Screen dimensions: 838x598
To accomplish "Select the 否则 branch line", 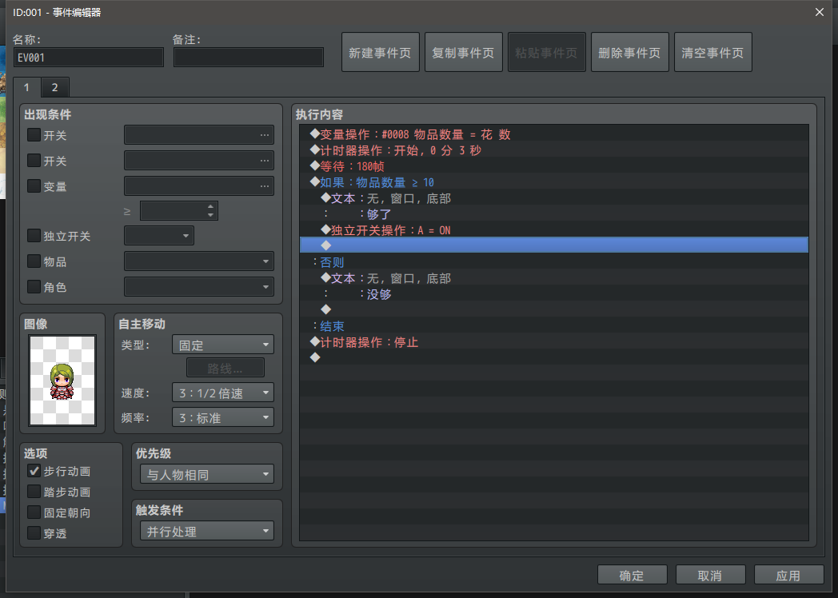I will (554, 262).
